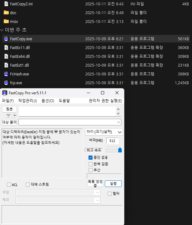Select FastExt1.dll file name in Explorer

[x=19, y=65]
